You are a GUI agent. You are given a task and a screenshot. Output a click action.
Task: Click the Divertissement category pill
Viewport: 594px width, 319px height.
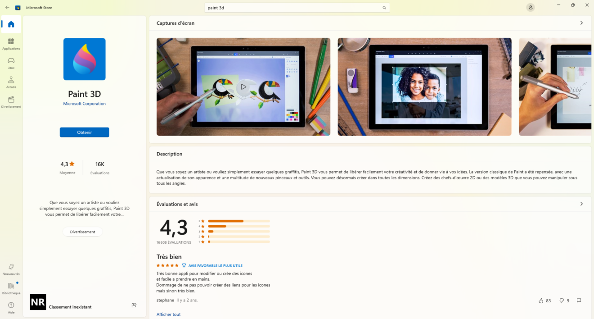(82, 232)
